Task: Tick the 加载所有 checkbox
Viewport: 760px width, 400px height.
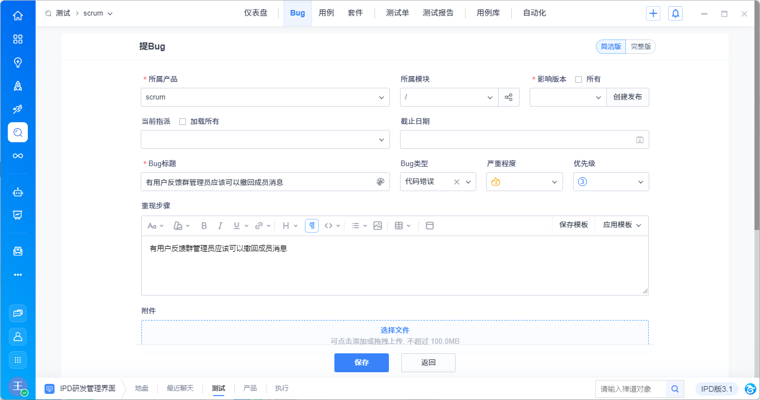Action: pos(182,122)
